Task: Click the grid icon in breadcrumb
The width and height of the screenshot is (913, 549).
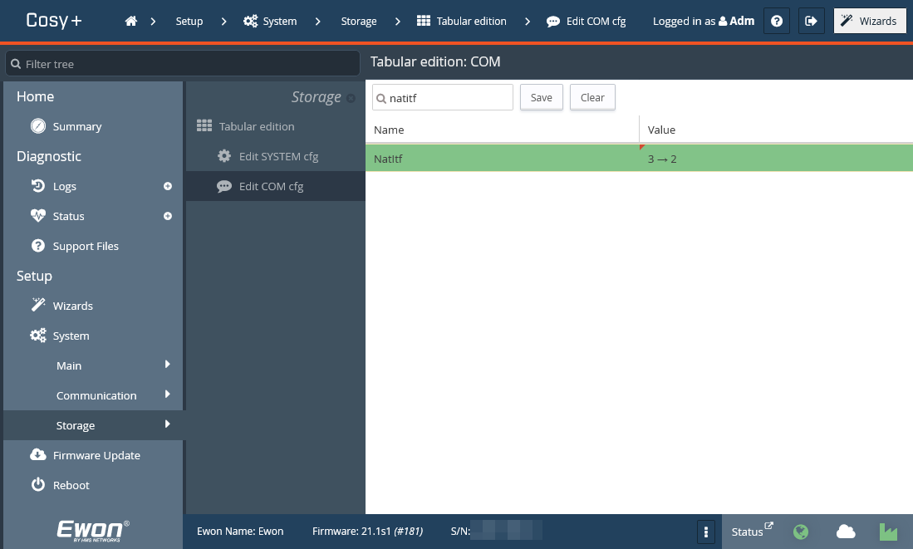Action: 424,21
